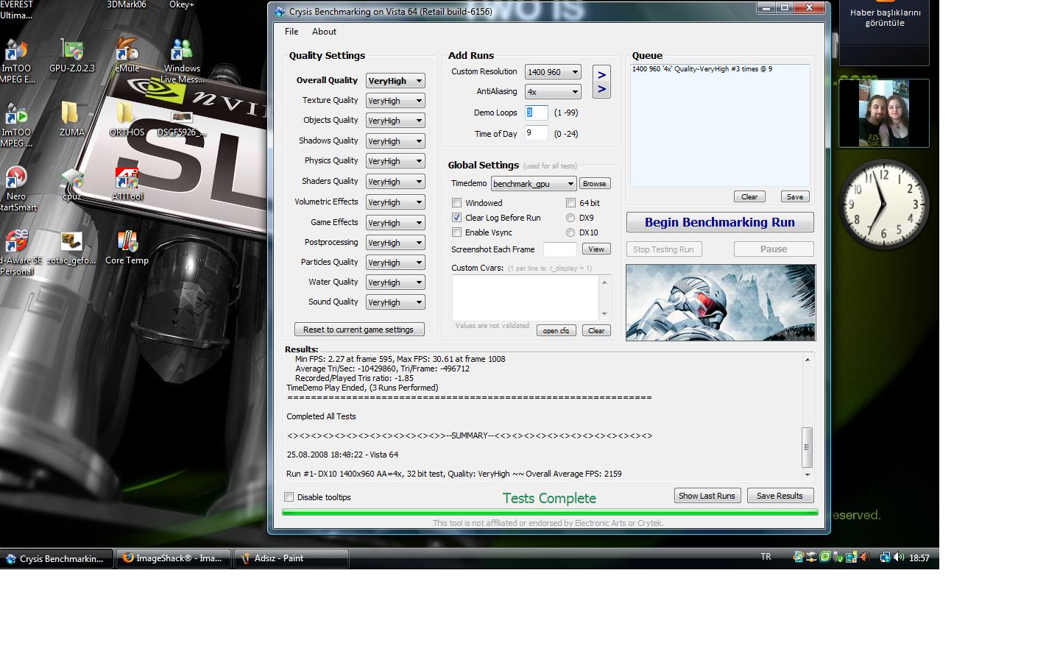
Task: Enable the Windowed checkbox
Action: 456,203
